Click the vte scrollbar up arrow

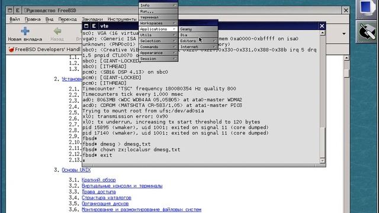322,33
